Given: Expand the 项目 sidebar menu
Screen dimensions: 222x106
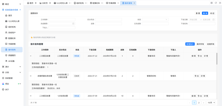Looking at the screenshot, I should [x=12, y=84].
